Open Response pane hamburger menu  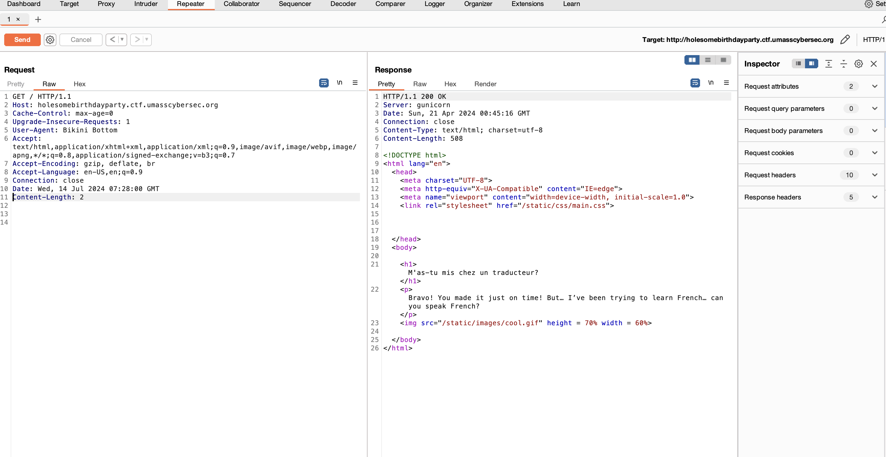pos(726,83)
